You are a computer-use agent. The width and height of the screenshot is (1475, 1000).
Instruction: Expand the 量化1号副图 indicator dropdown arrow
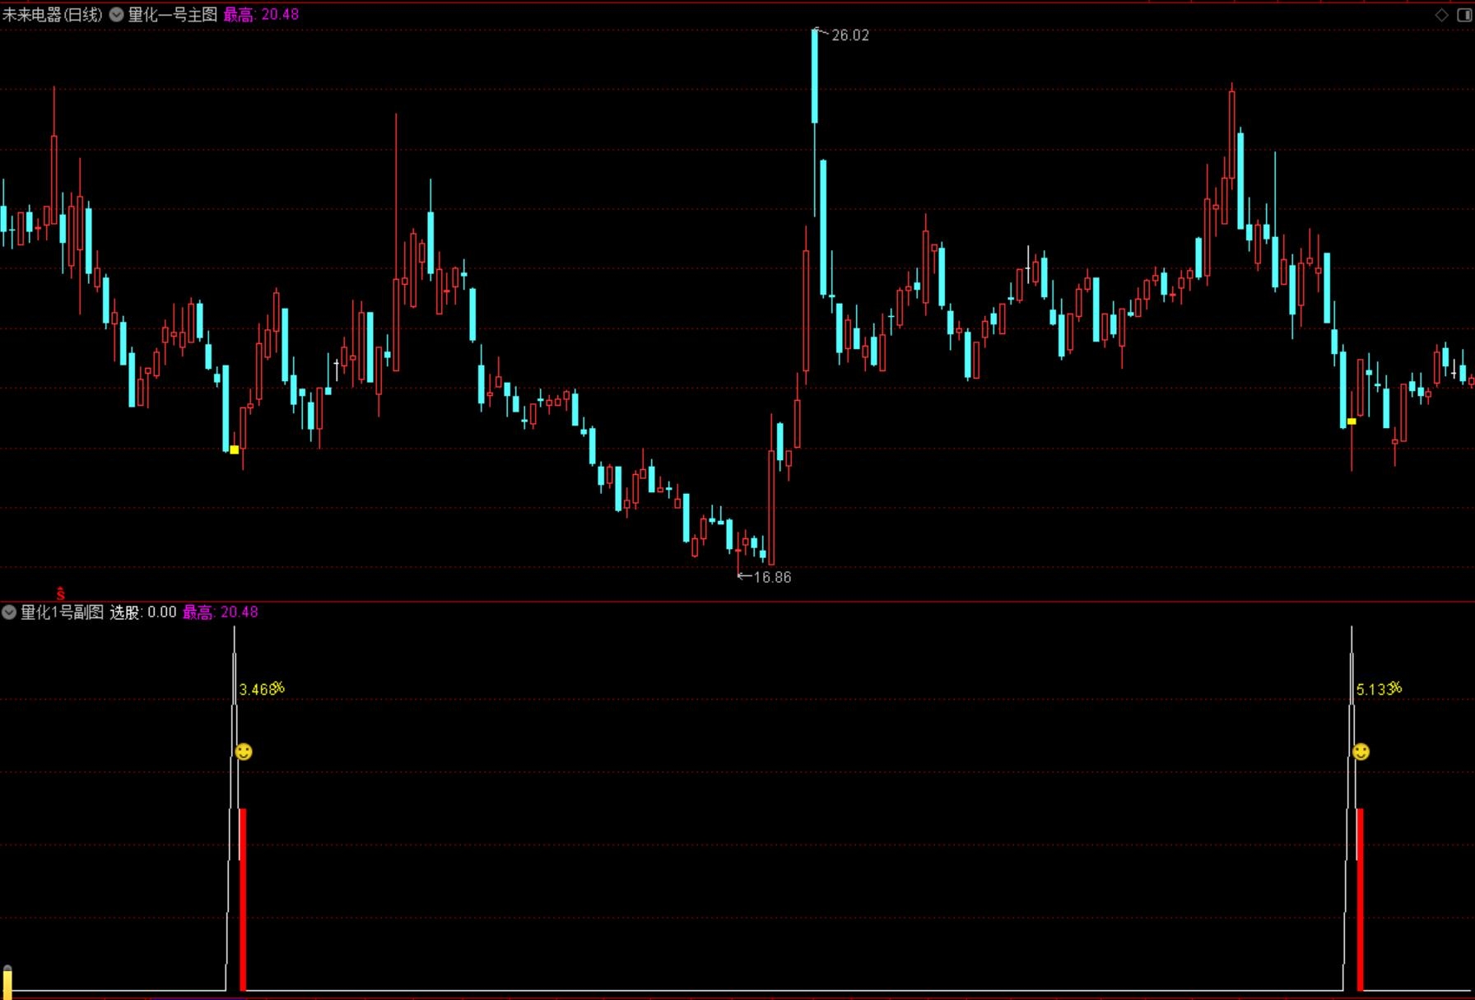click(9, 612)
